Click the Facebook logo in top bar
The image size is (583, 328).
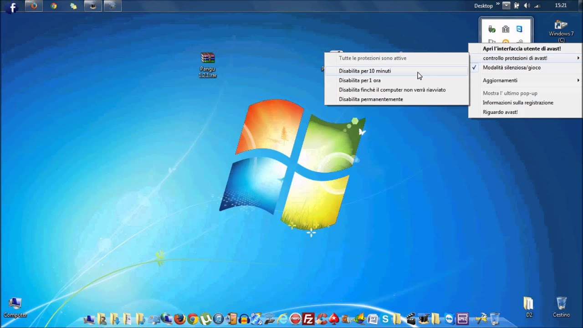pos(12,7)
